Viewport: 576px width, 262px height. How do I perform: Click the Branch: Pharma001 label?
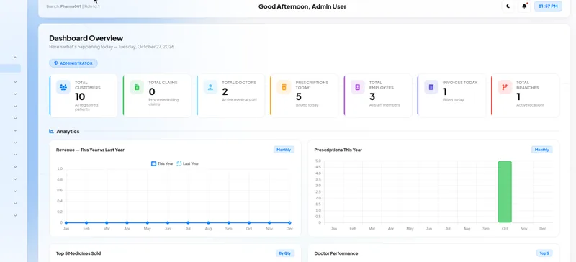point(63,6)
